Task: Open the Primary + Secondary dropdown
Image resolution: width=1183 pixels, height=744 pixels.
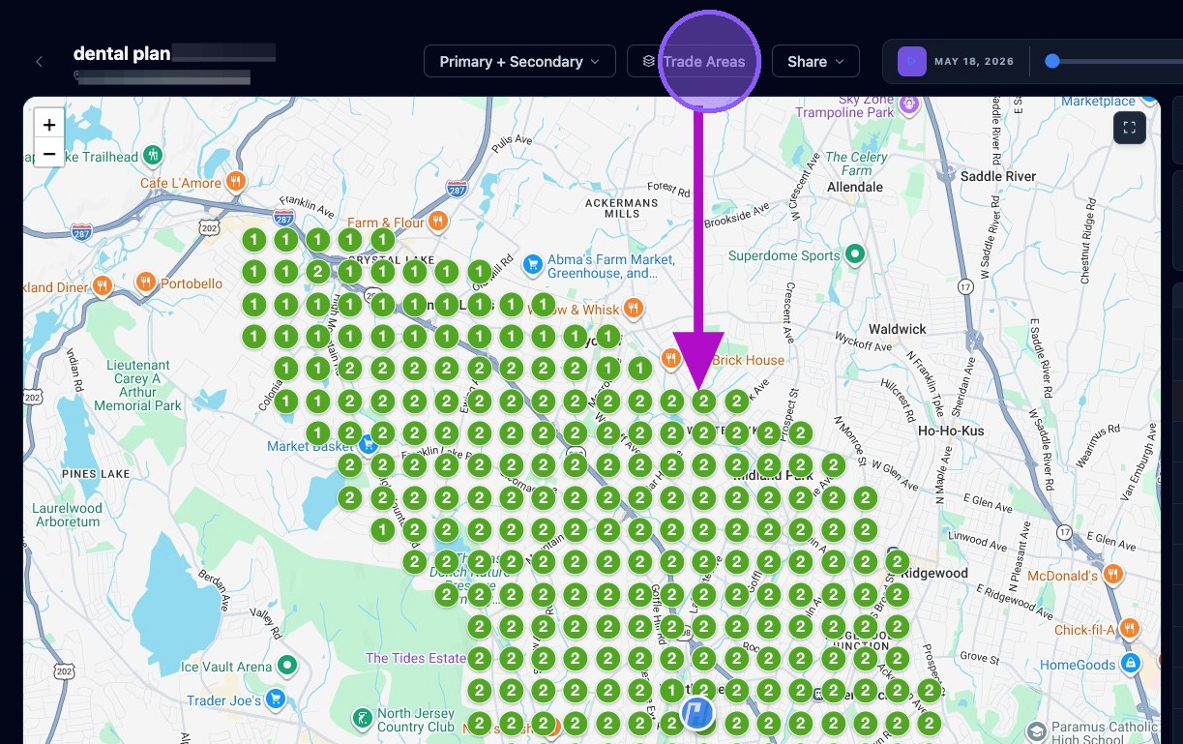Action: pyautogui.click(x=519, y=62)
